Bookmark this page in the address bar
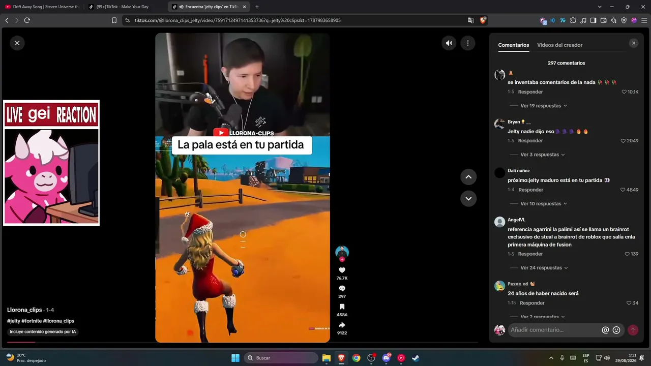This screenshot has height=366, width=651. 114,20
